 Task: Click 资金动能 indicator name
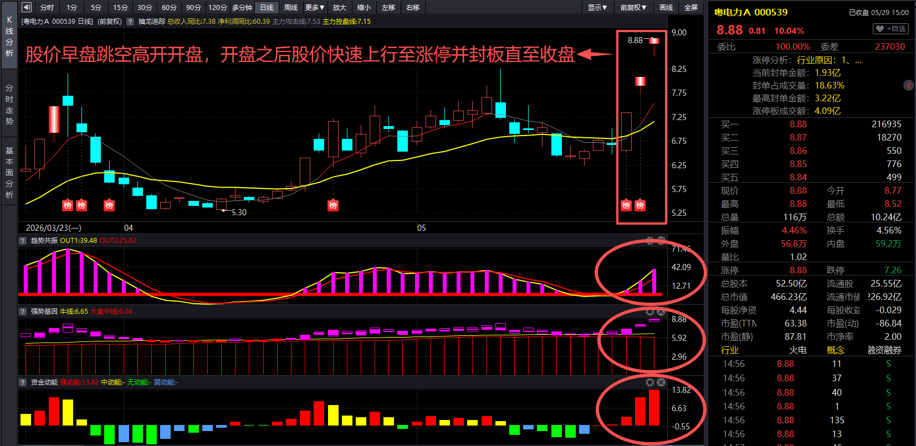44,382
